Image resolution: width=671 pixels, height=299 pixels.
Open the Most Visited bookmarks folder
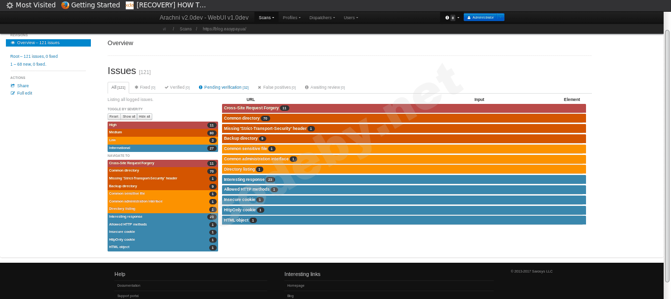click(x=31, y=5)
